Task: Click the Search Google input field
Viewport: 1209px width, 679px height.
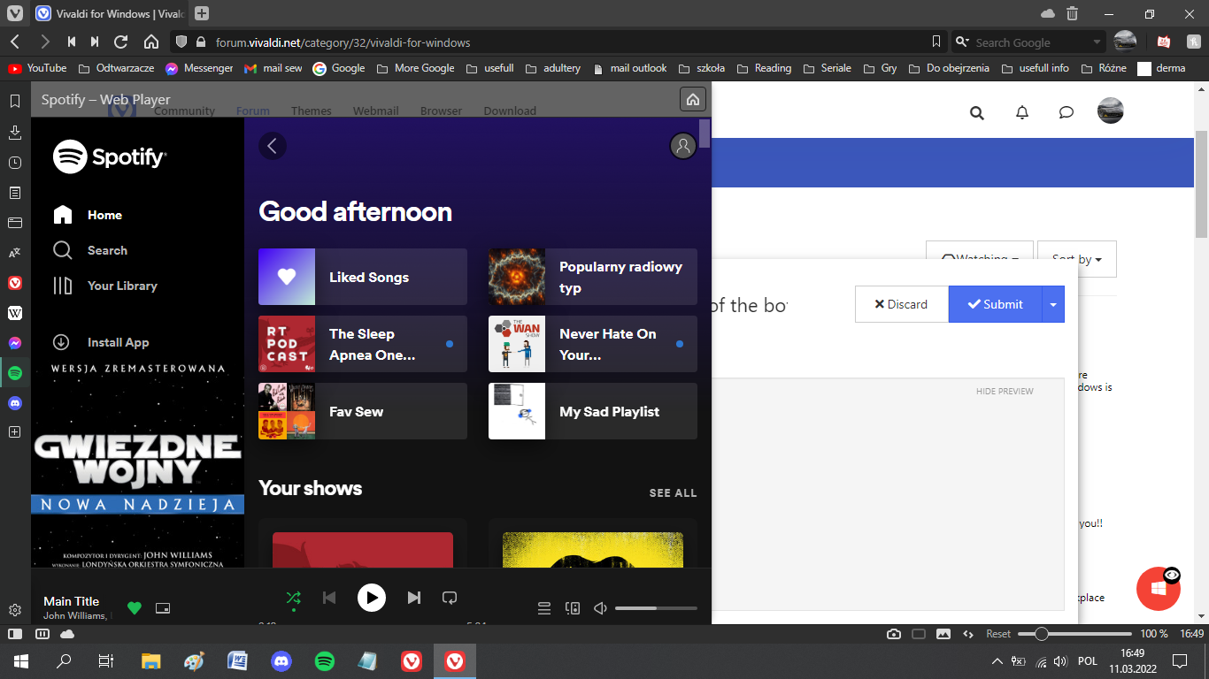Action: 1030,42
